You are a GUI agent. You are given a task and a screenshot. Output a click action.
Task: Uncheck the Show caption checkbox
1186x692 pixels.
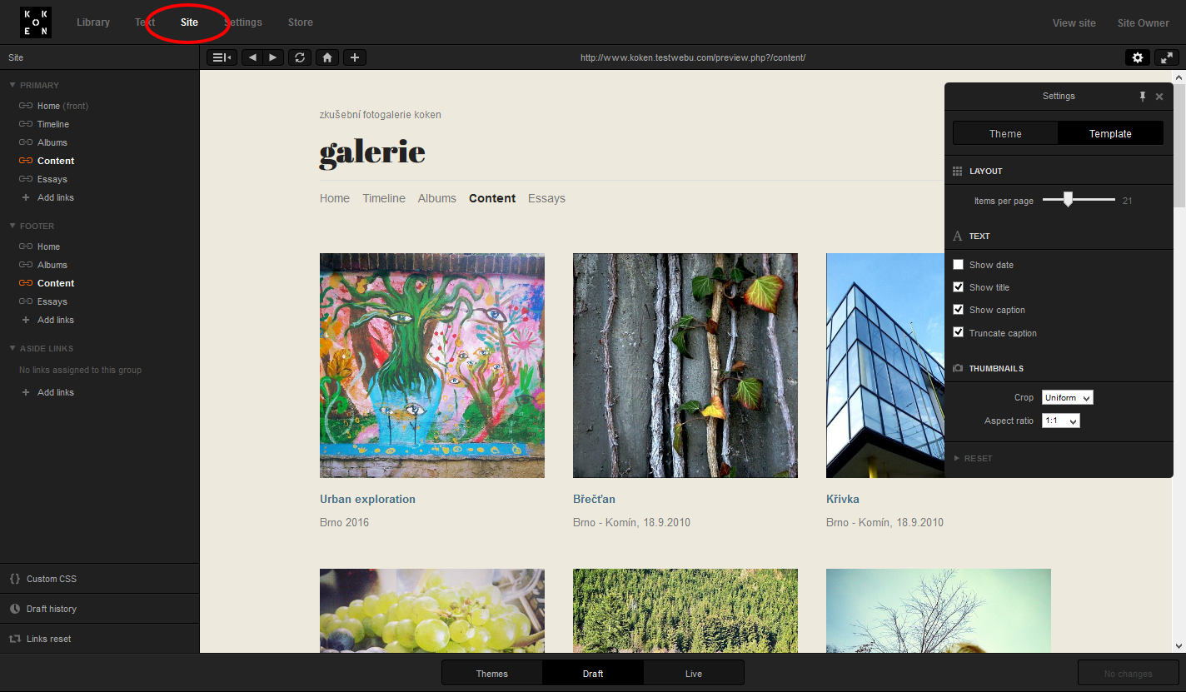(x=959, y=310)
